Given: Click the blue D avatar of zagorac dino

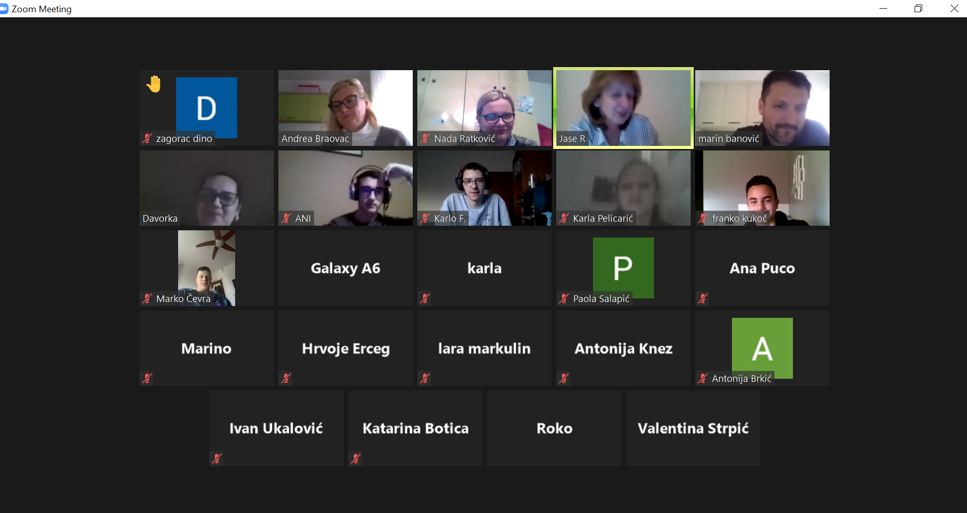Looking at the screenshot, I should click(x=207, y=107).
